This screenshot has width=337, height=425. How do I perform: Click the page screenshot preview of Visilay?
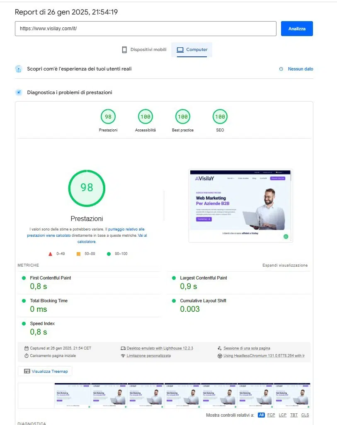pos(240,206)
